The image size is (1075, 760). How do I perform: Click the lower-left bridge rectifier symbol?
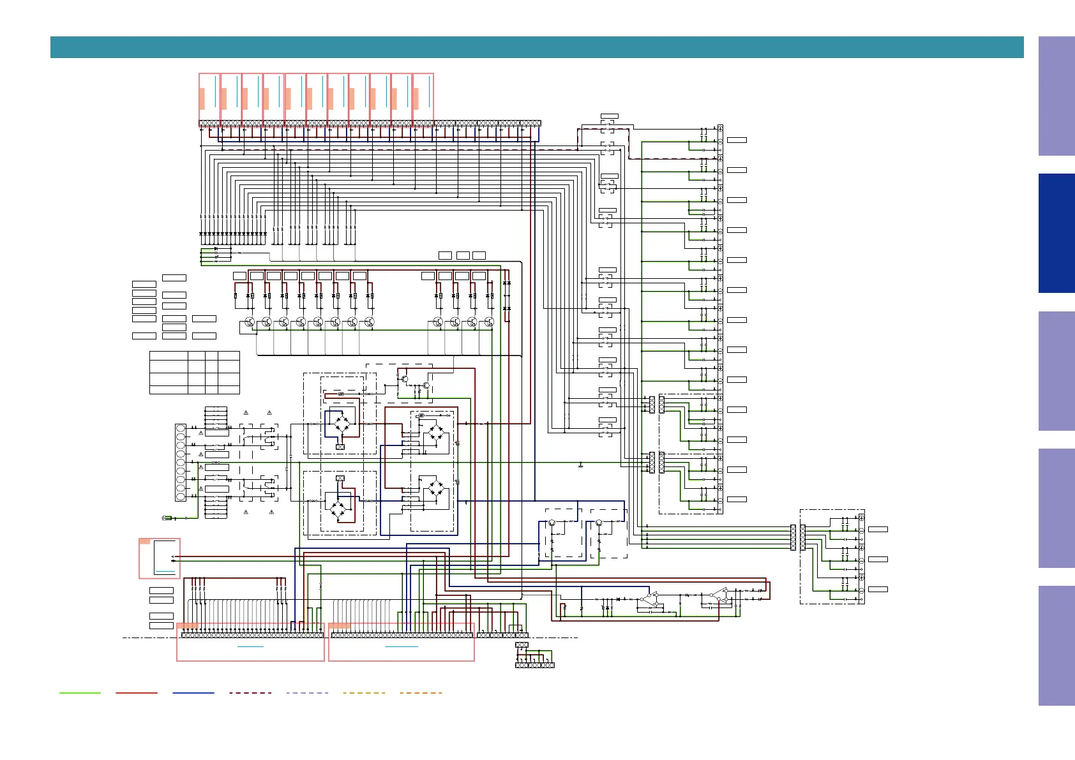pos(338,507)
